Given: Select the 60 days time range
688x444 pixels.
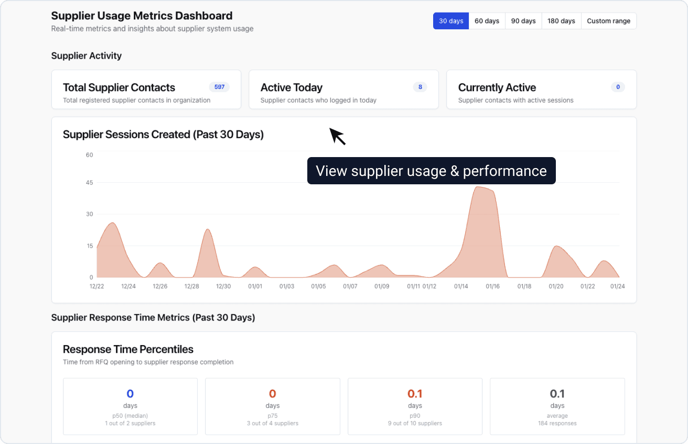Looking at the screenshot, I should coord(486,20).
